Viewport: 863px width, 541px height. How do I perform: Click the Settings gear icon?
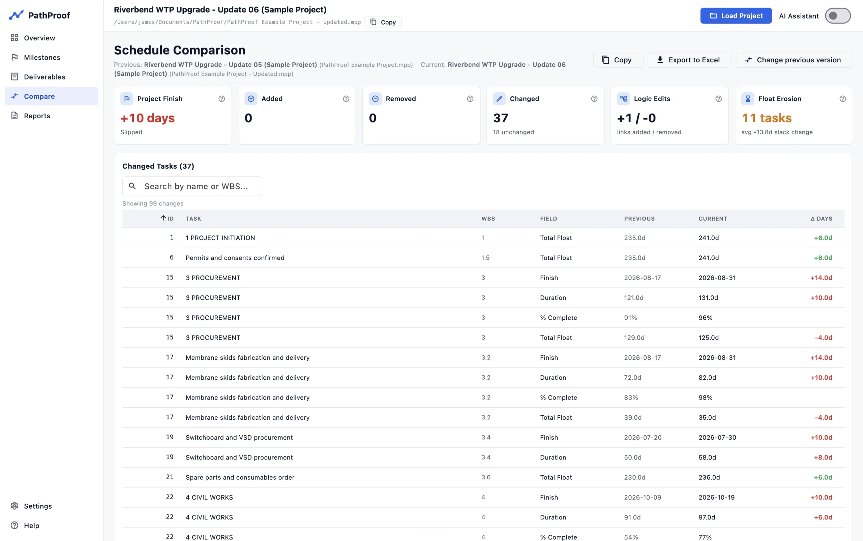(14, 506)
